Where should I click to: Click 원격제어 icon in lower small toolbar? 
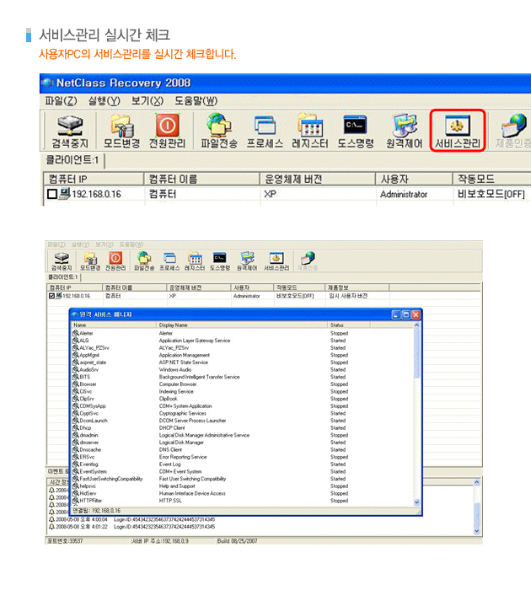(x=247, y=261)
